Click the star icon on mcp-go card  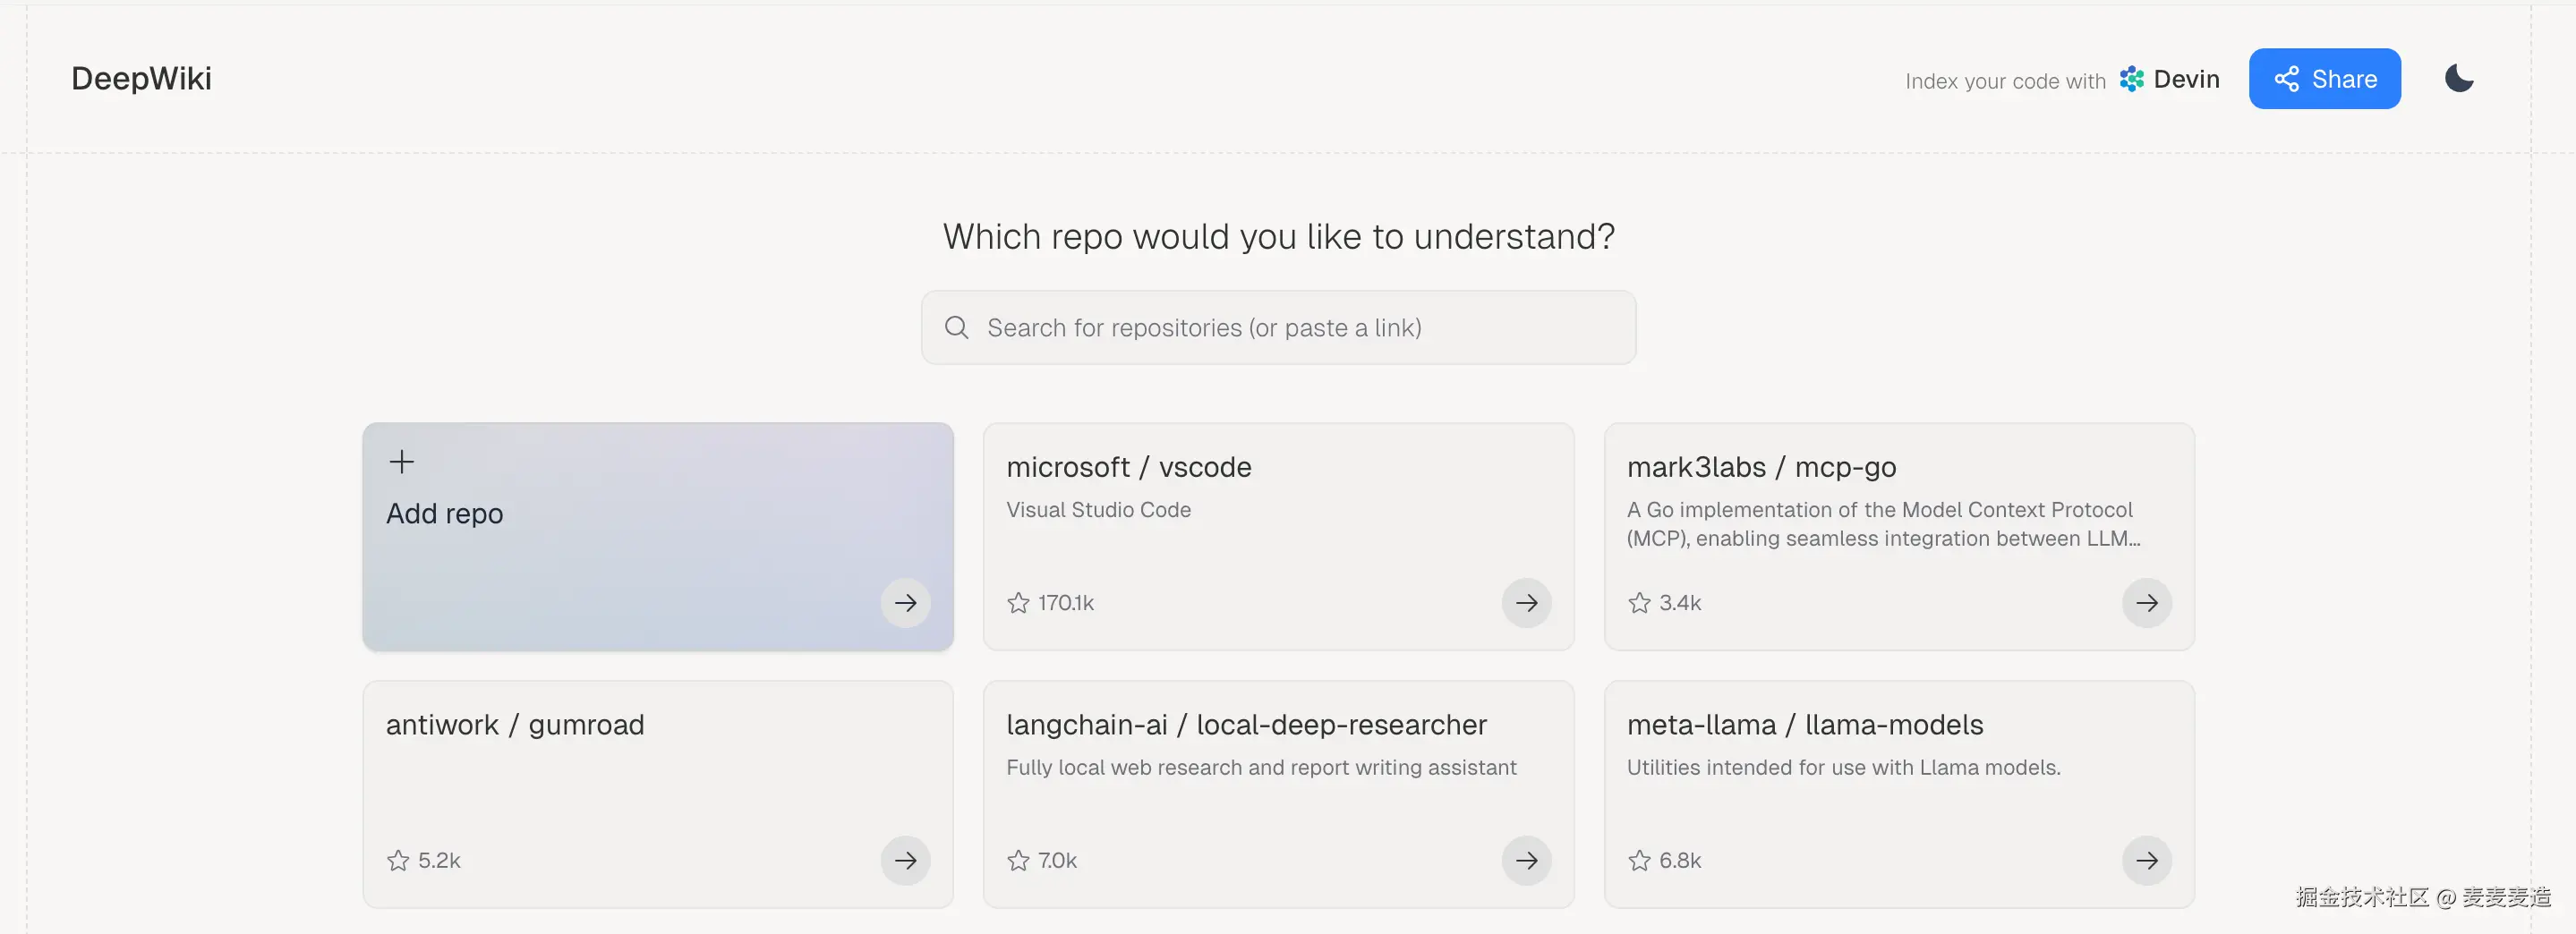coord(1639,603)
